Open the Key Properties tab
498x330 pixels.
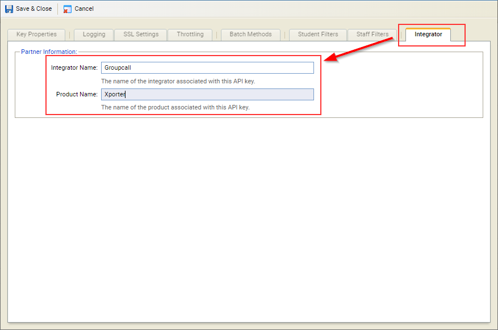[36, 35]
